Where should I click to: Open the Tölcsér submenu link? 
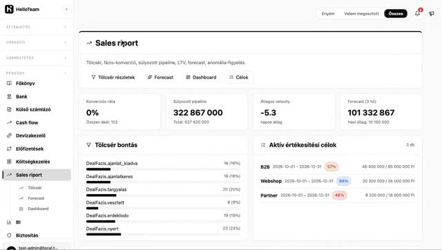[x=35, y=188]
